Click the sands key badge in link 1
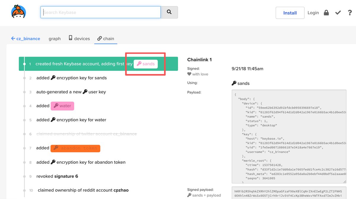Screen dimensions: 356x199 pyautogui.click(x=146, y=64)
